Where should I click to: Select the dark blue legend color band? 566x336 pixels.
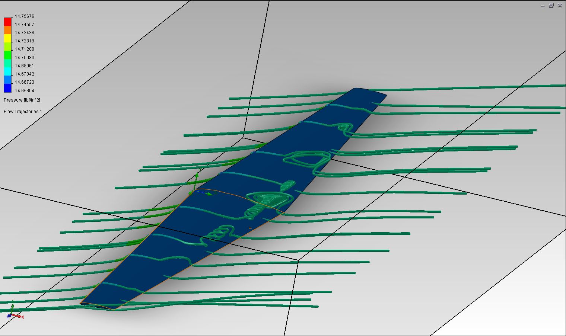tap(8, 88)
